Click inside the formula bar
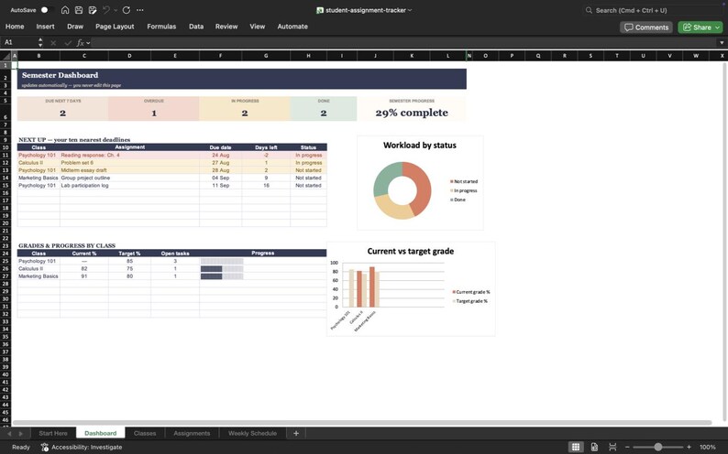Image resolution: width=728 pixels, height=454 pixels. [x=404, y=43]
